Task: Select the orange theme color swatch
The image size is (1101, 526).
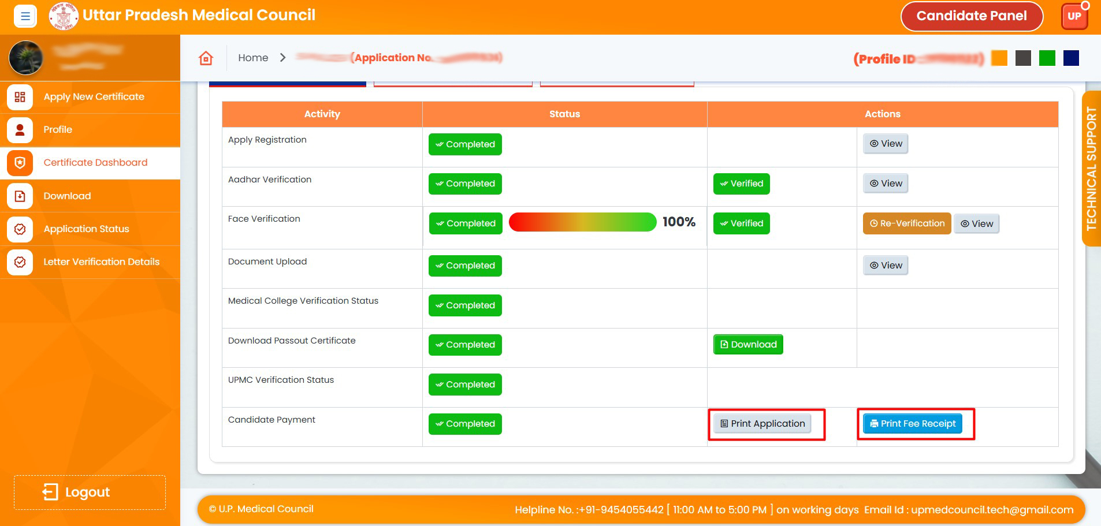Action: point(999,58)
